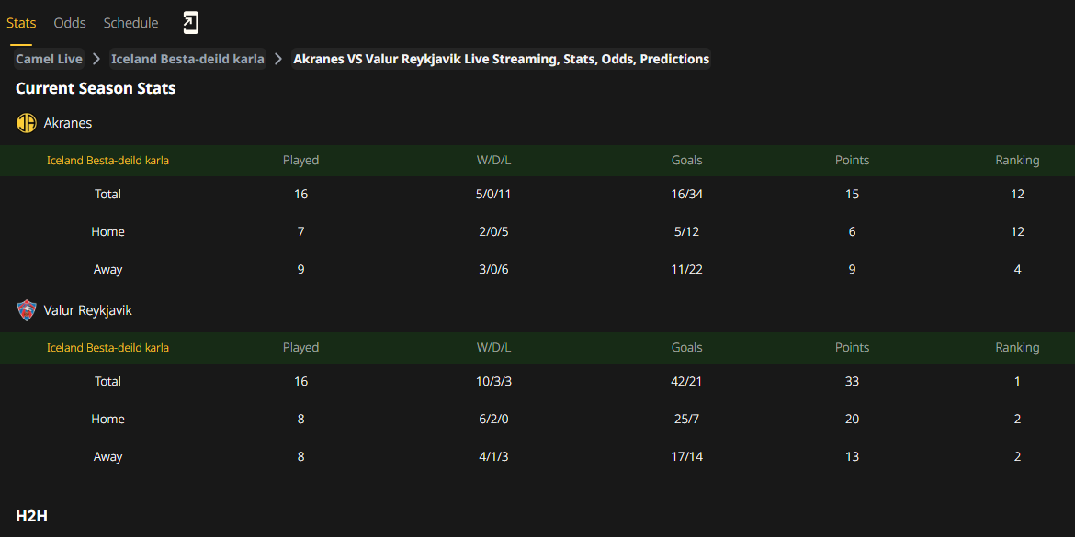Click the Points header in Valur Reykjavik table

click(852, 347)
